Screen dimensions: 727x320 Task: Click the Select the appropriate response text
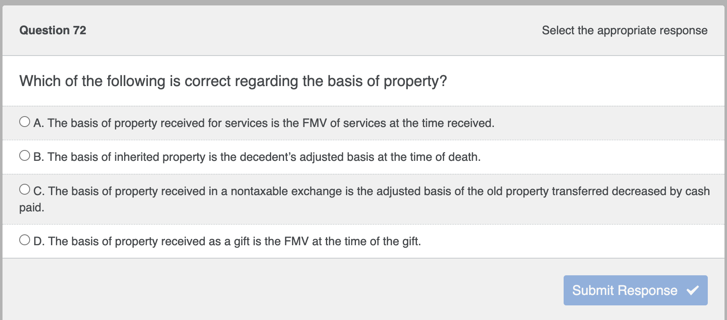pos(624,30)
